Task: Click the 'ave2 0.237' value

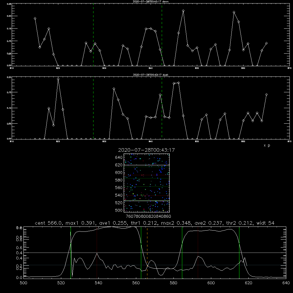Action: pyautogui.click(x=208, y=223)
